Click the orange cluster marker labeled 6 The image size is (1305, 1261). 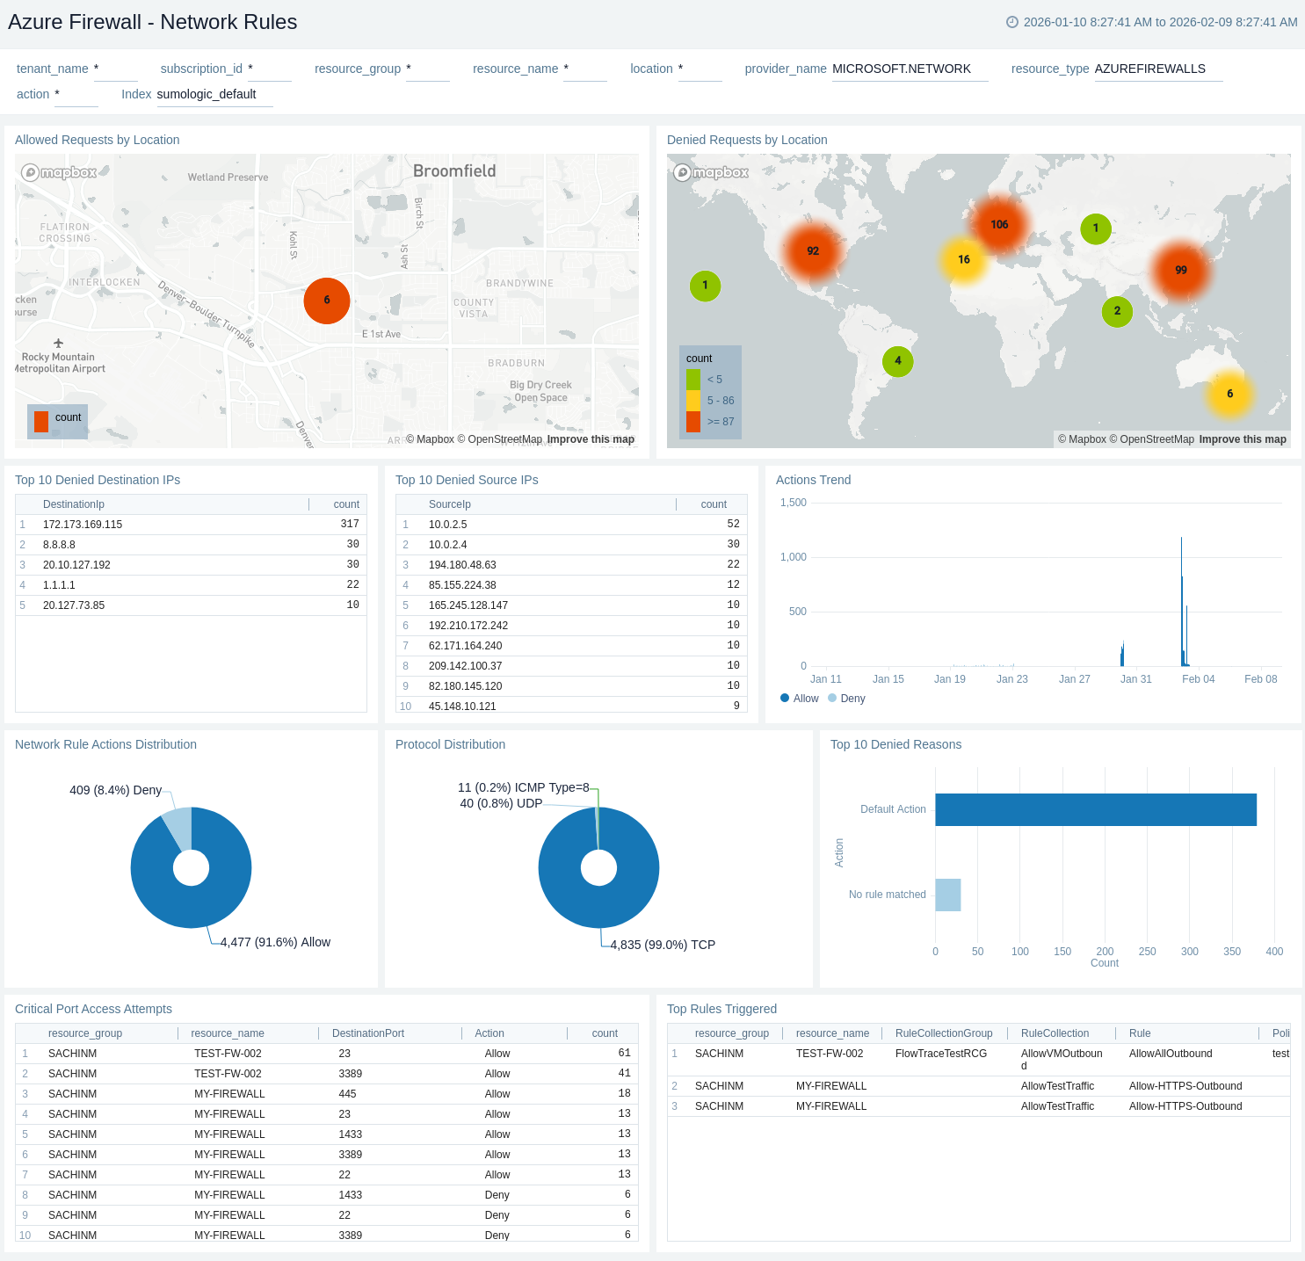click(327, 300)
